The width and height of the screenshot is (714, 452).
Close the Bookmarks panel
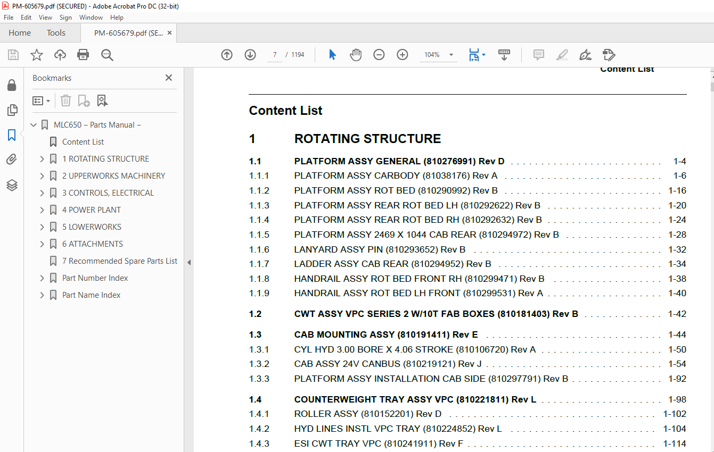pos(169,78)
